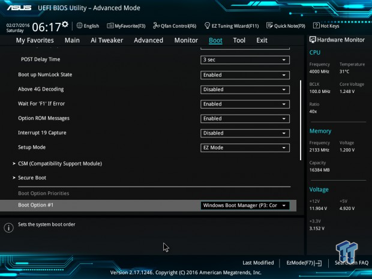This screenshot has height=279, width=372.
Task: Click the Hot Keys question mark icon
Action: 316,25
